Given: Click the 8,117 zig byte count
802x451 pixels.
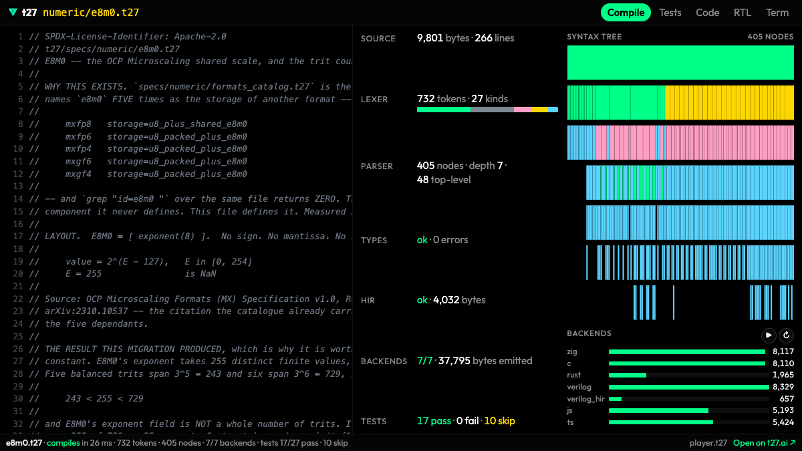Looking at the screenshot, I should pyautogui.click(x=783, y=351).
